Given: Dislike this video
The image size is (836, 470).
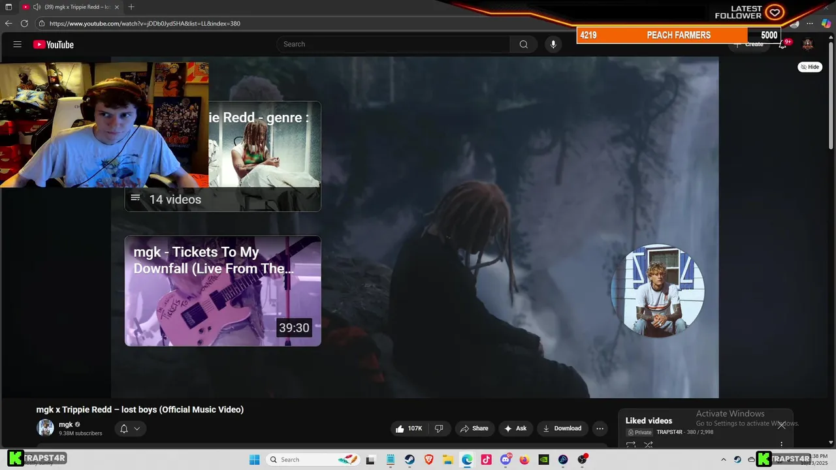Looking at the screenshot, I should 439,428.
